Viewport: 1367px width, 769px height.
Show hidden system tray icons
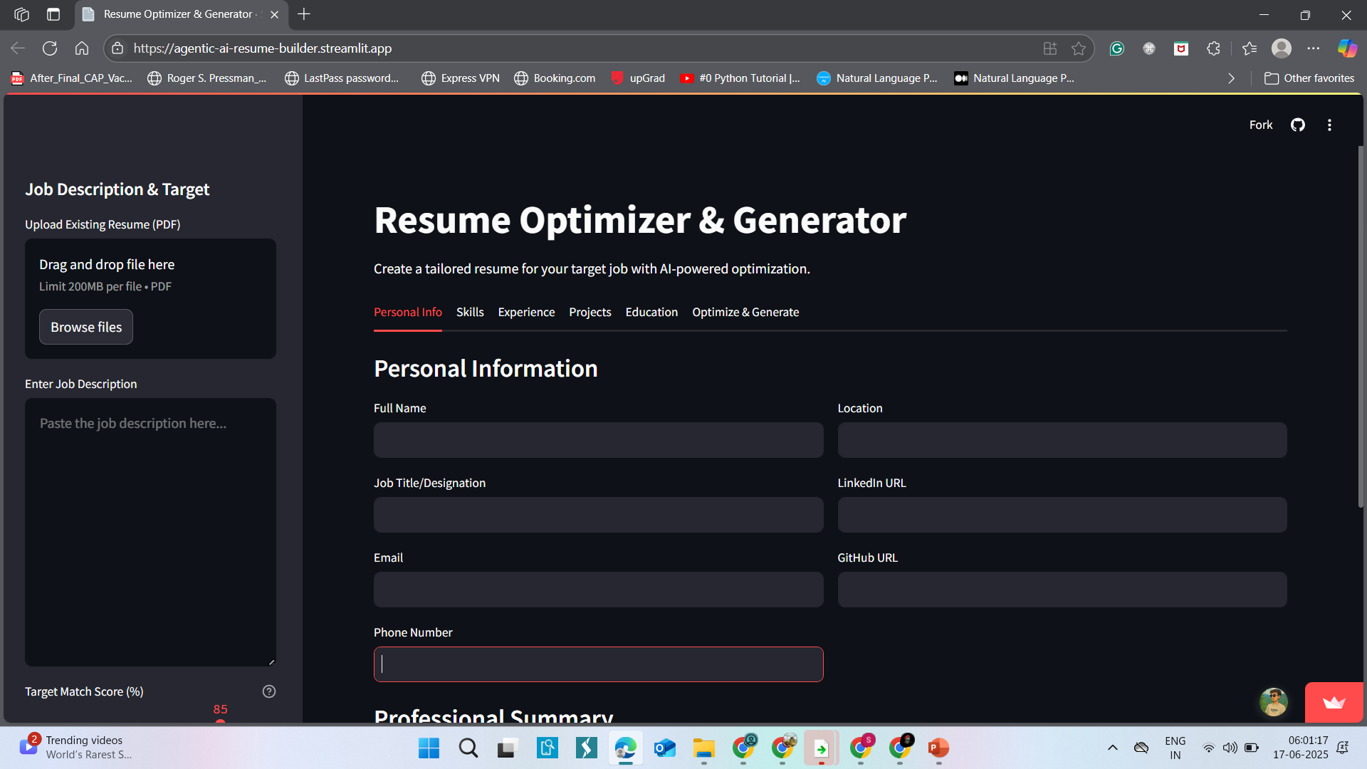(1112, 748)
